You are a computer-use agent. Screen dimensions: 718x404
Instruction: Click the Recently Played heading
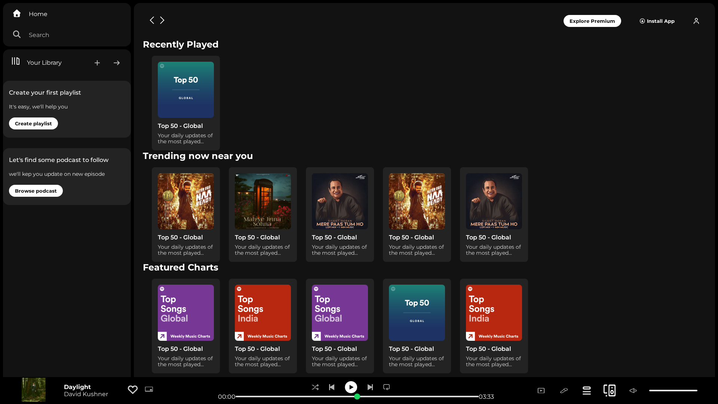click(181, 44)
